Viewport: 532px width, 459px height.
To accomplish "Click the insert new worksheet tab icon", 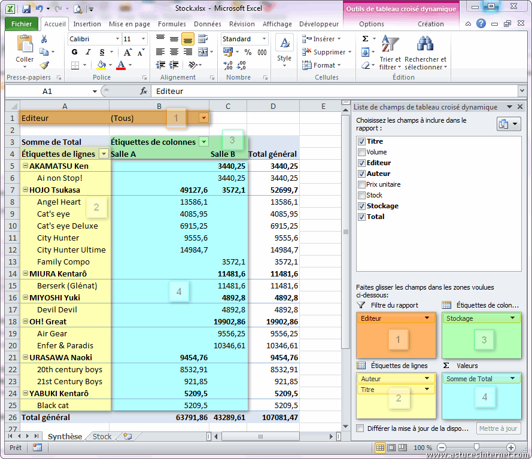I will point(127,436).
